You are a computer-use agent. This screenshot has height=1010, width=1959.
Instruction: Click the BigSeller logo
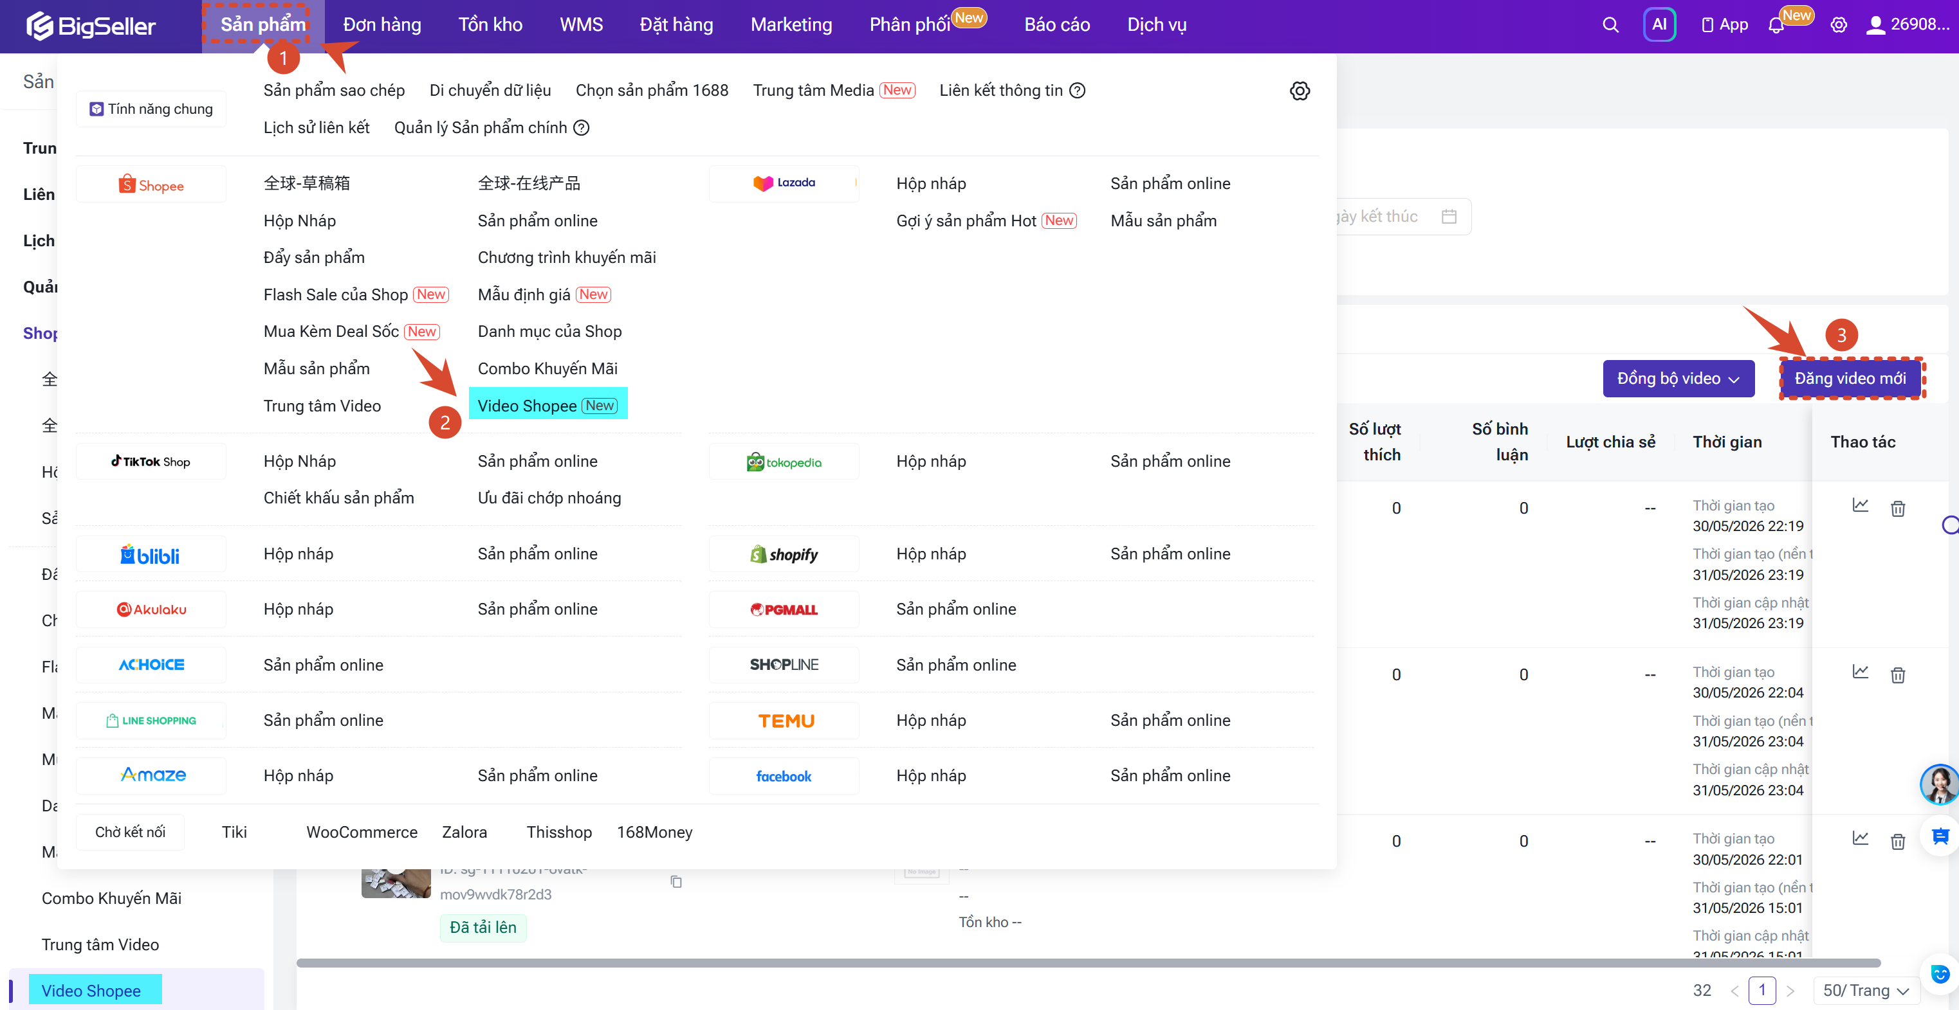[91, 26]
